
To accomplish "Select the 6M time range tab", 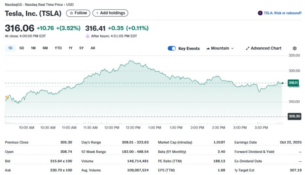I will (x=45, y=48).
